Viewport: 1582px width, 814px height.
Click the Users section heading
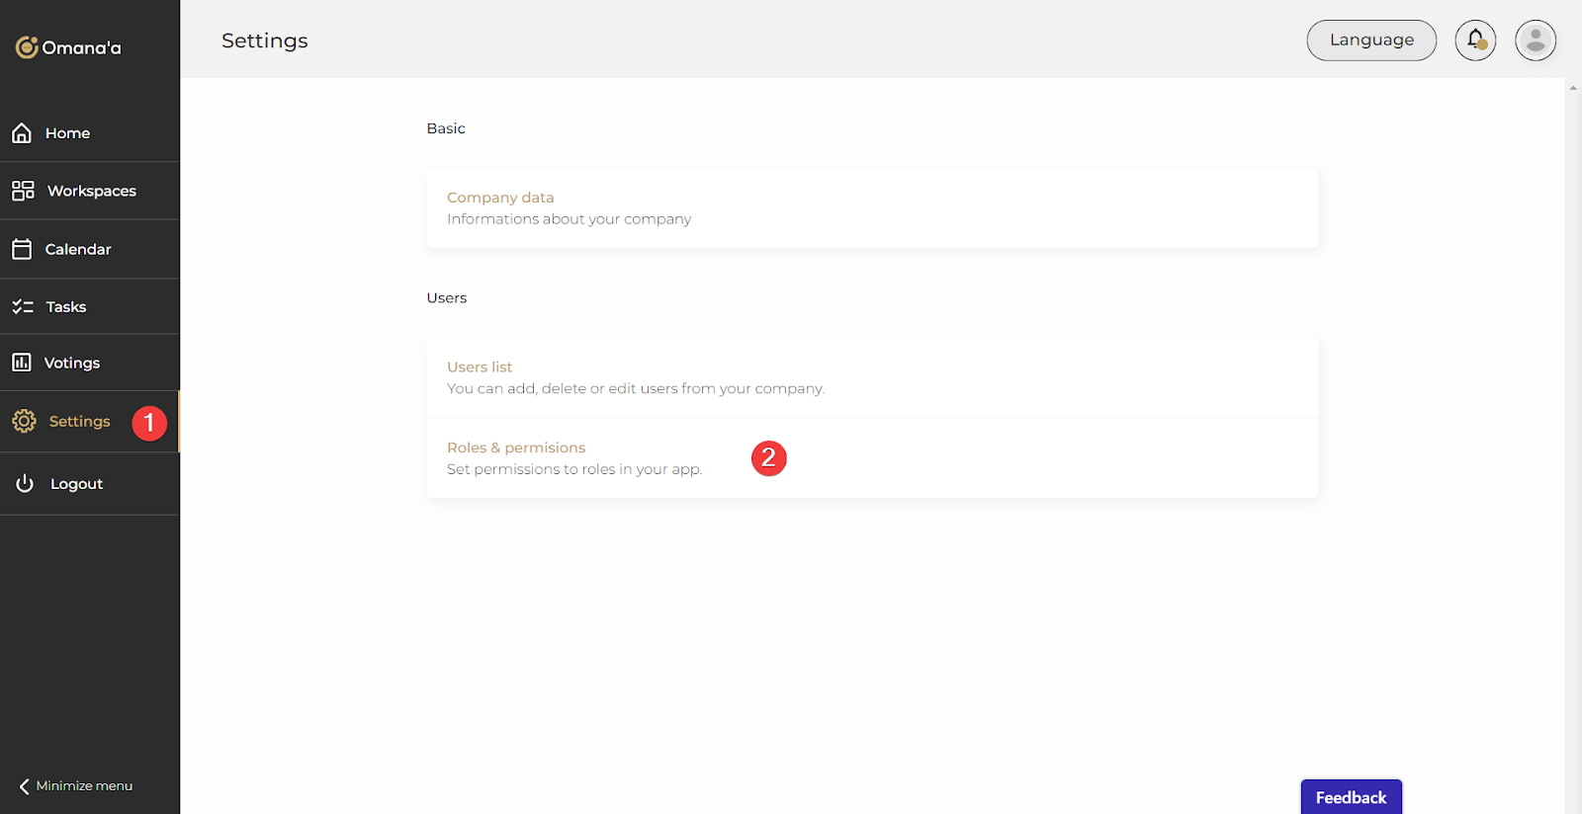[447, 297]
